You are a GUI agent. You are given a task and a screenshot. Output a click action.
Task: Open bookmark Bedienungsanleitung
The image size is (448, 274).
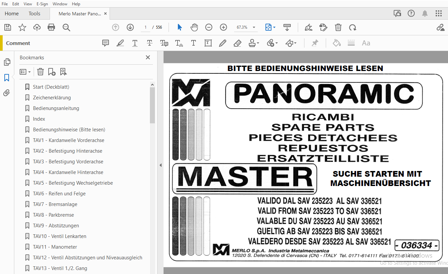pyautogui.click(x=56, y=108)
